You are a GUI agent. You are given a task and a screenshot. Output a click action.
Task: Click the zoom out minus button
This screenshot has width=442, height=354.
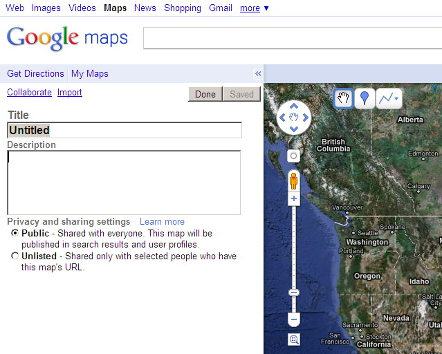pos(293,320)
